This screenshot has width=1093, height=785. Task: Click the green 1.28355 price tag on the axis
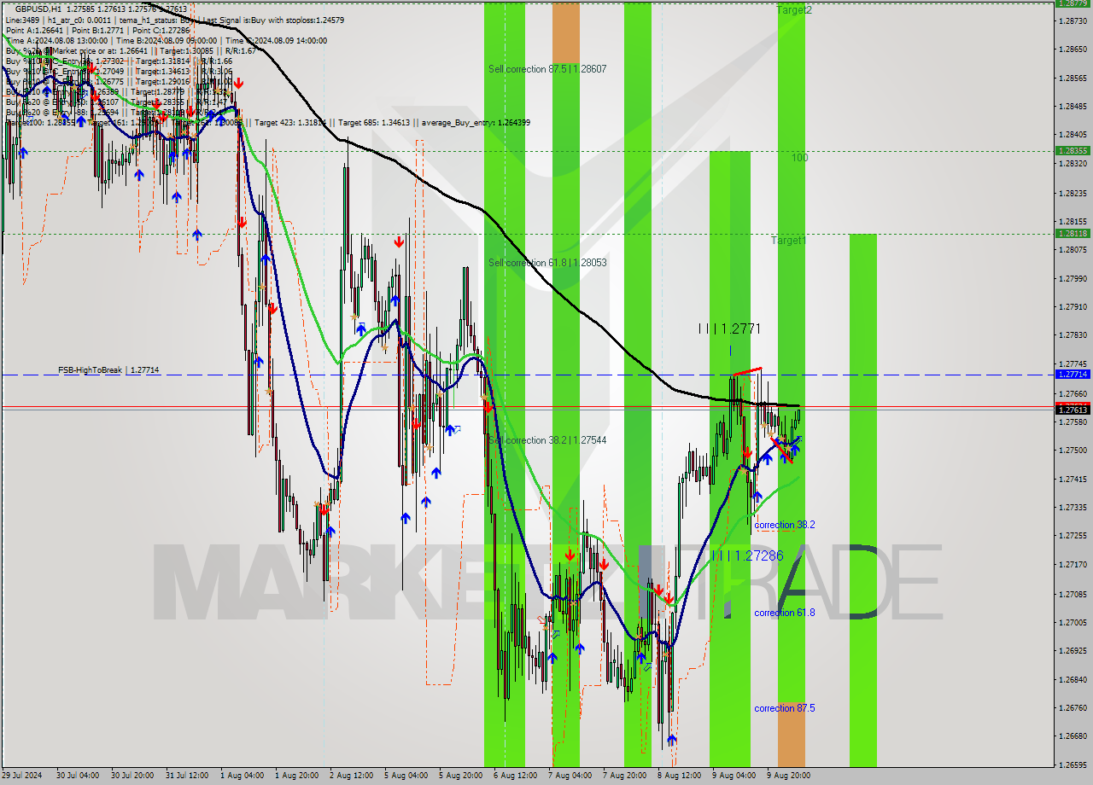(1072, 150)
